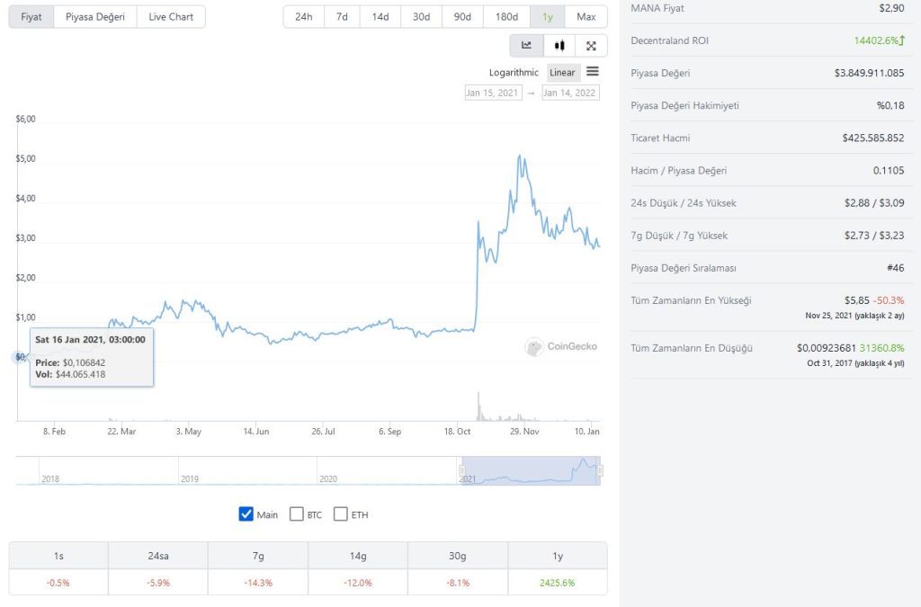
Task: Click the -0.5% hourly change value
Action: (x=58, y=583)
